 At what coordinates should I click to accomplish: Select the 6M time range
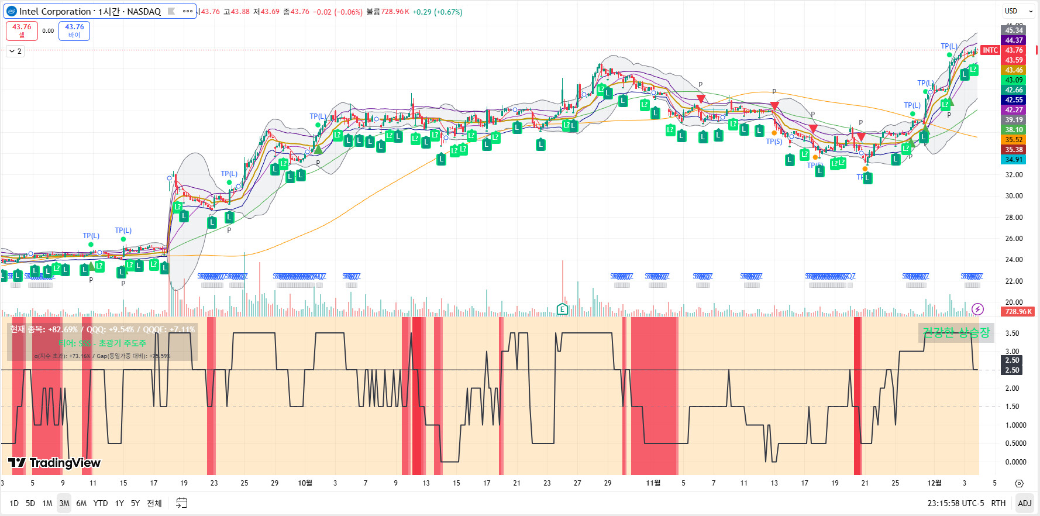(x=81, y=503)
